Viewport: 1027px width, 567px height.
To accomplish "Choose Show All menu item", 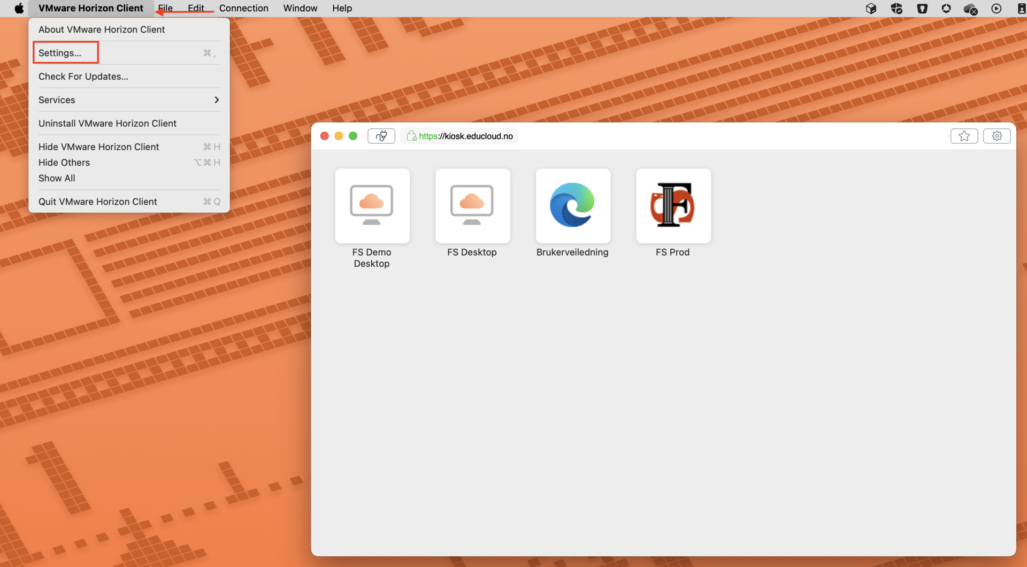I will tap(129, 178).
